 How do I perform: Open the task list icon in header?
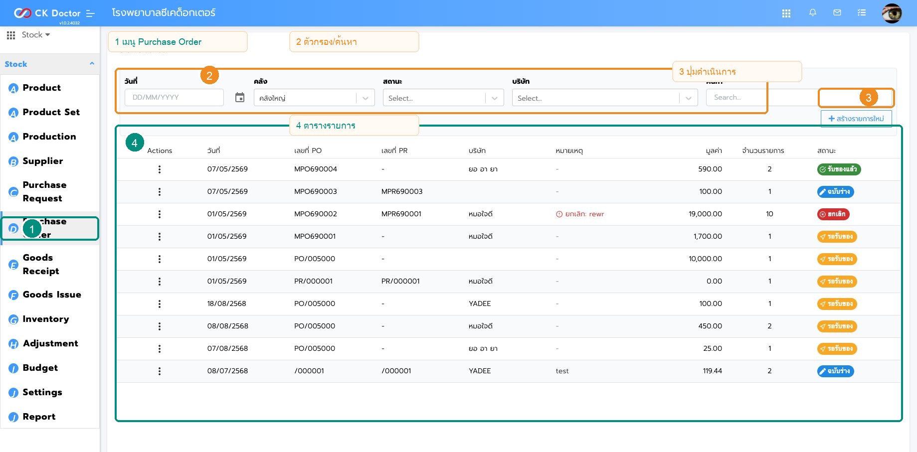coord(862,13)
